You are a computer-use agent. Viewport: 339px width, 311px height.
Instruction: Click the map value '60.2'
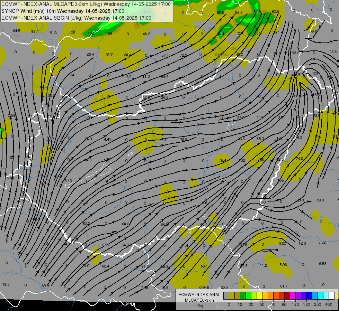pos(87,223)
